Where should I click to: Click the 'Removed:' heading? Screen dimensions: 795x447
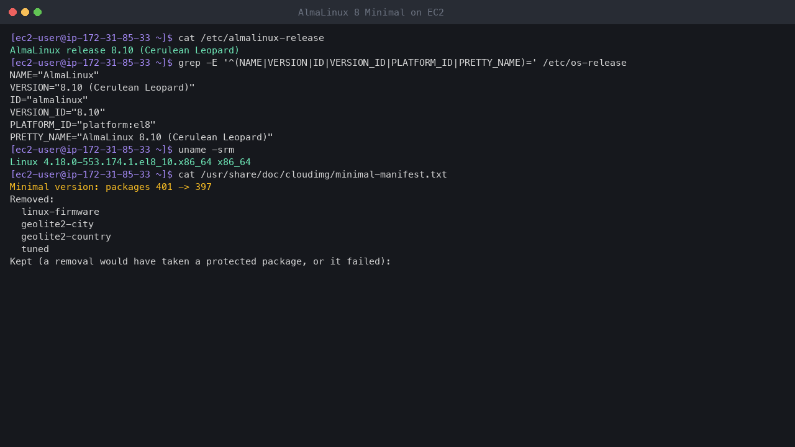(x=32, y=199)
